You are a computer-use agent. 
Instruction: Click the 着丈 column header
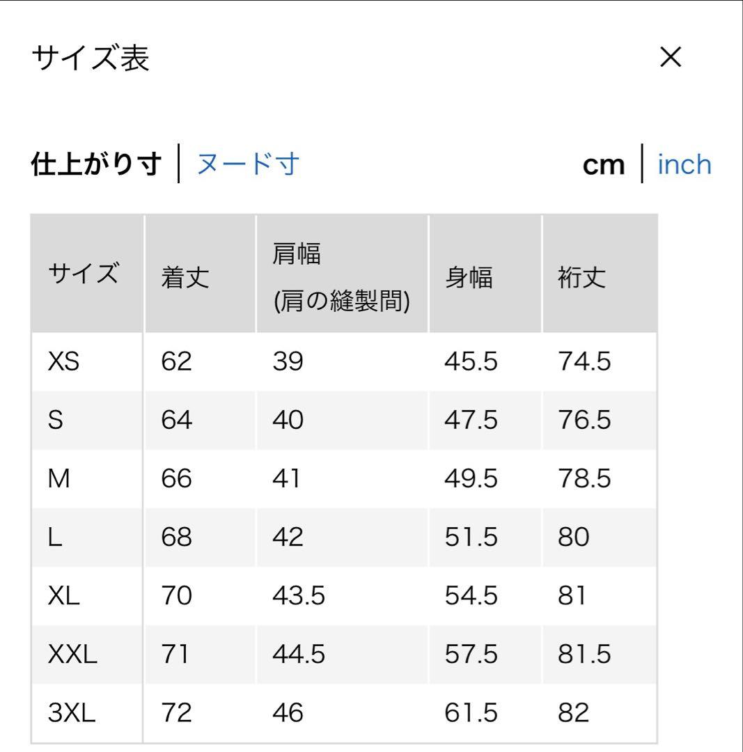click(x=185, y=278)
